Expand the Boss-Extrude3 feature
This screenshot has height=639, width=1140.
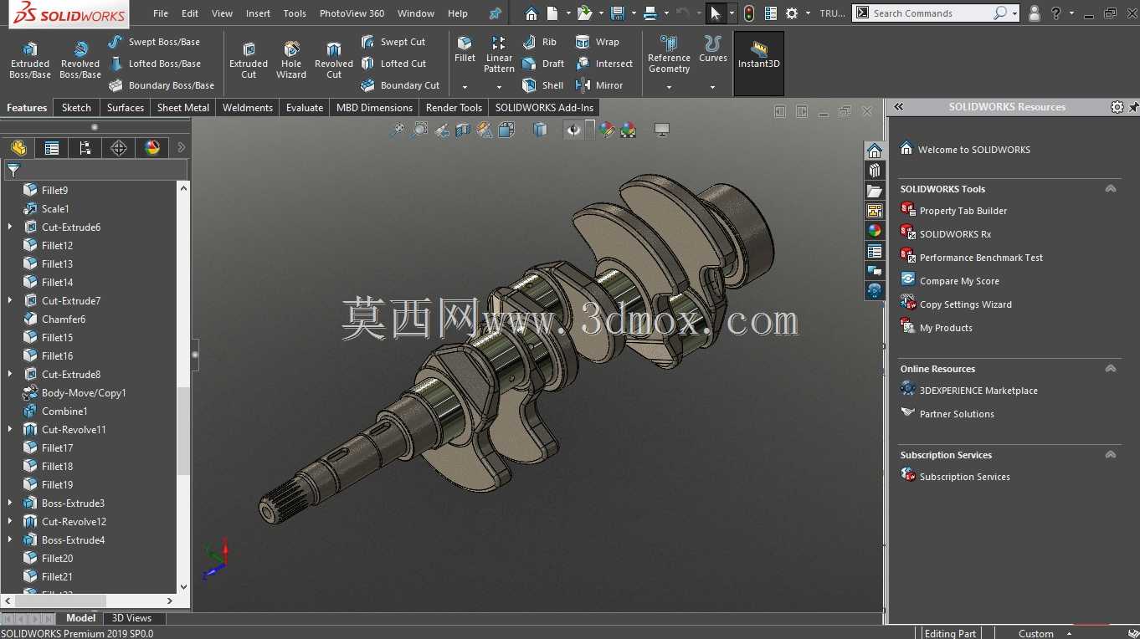(10, 503)
